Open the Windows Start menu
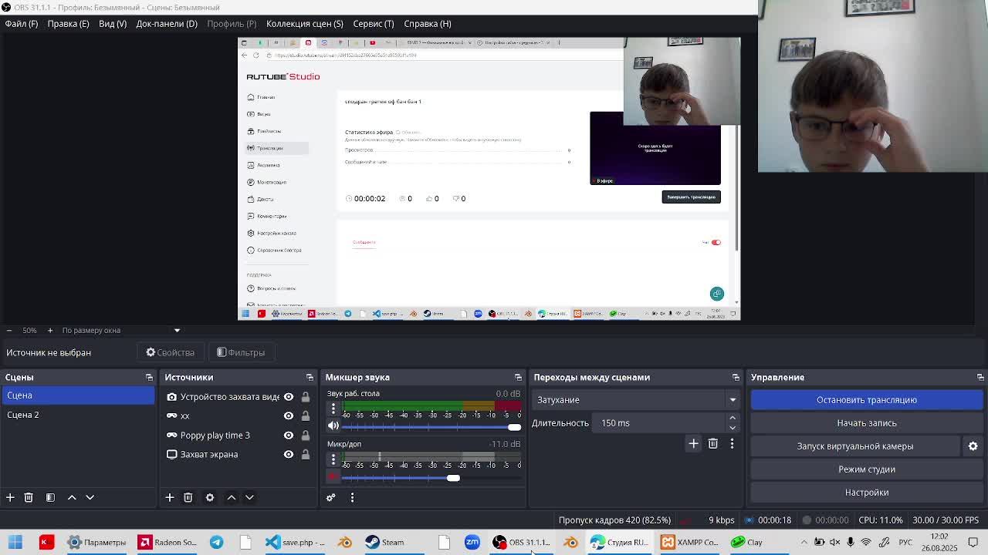Screen dimensions: 988x555 tap(15, 542)
